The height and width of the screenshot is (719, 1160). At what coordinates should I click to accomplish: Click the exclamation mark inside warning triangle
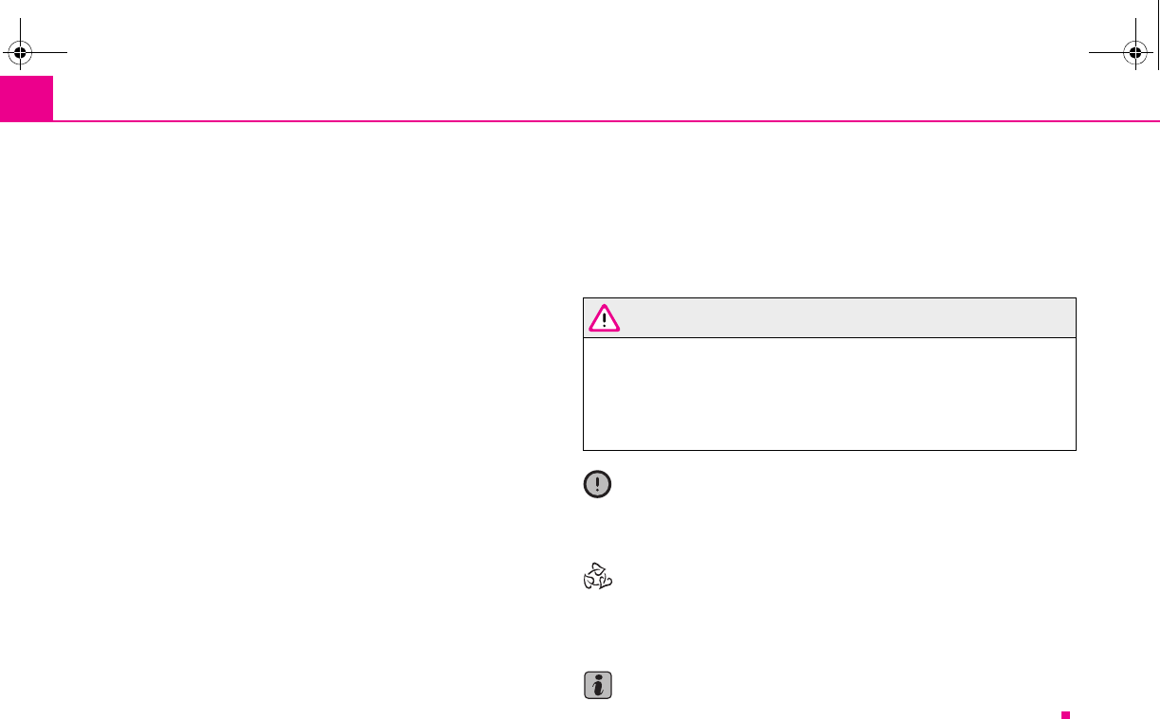pyautogui.click(x=605, y=321)
